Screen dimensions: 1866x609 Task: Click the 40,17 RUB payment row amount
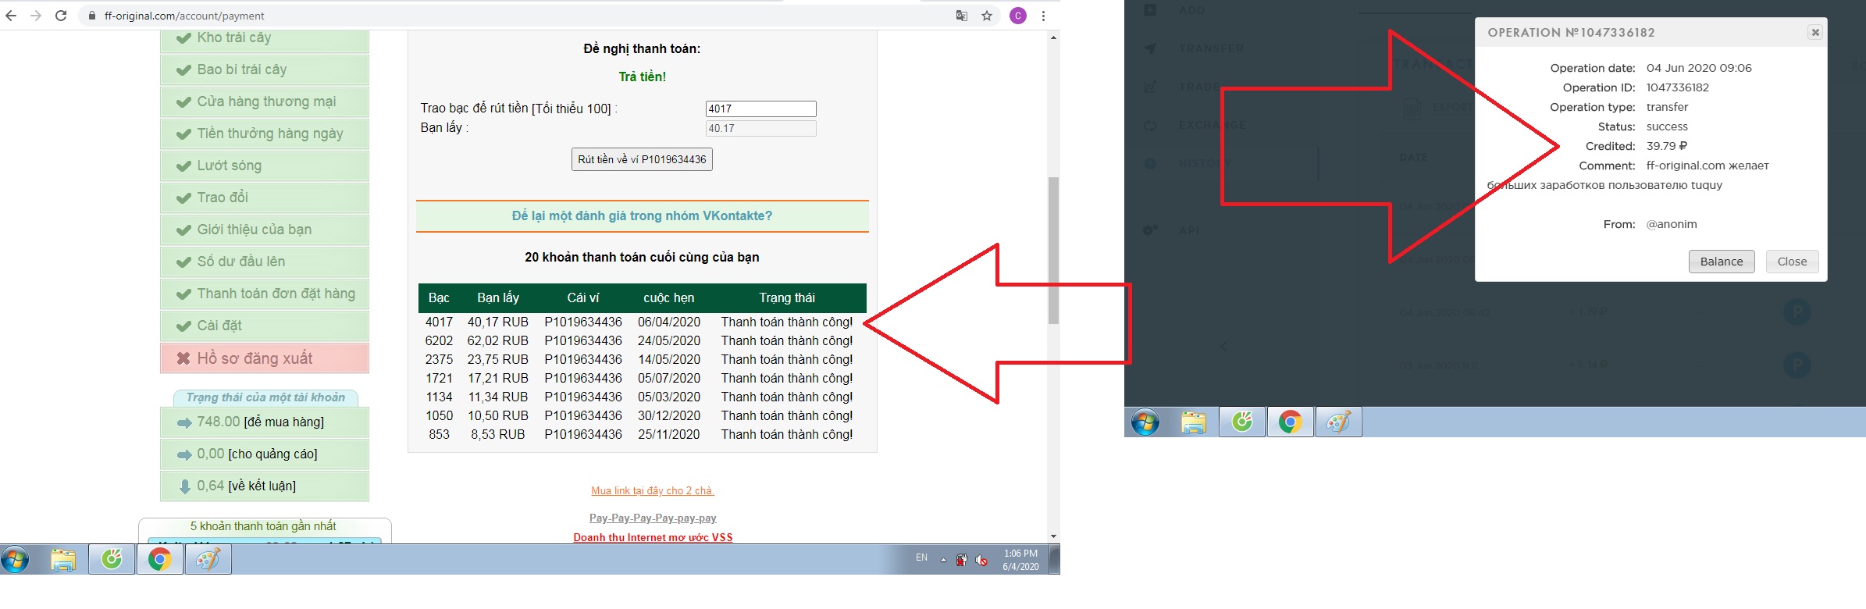tap(498, 322)
